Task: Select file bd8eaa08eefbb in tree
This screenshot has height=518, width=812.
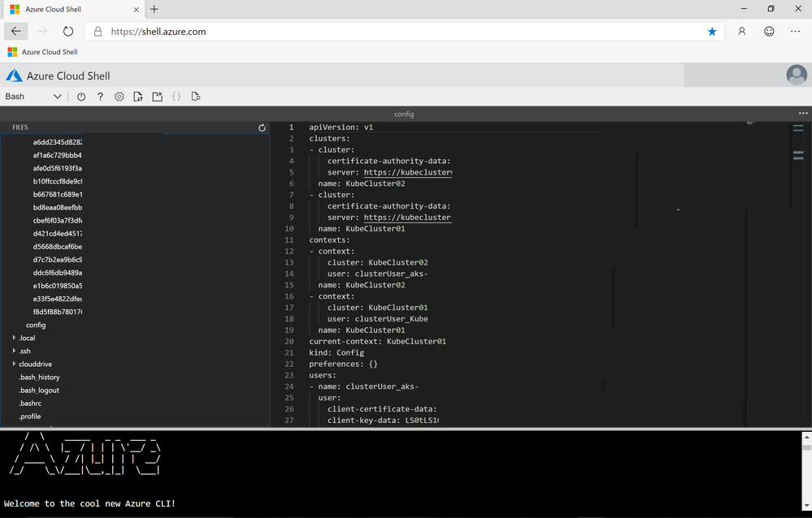Action: pos(58,207)
